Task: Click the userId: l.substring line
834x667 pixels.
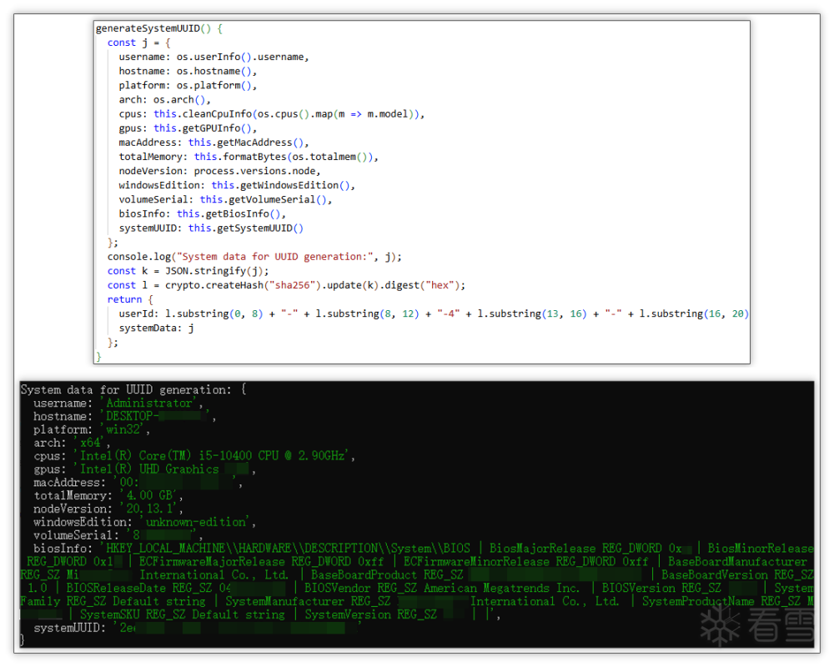Action: click(434, 313)
